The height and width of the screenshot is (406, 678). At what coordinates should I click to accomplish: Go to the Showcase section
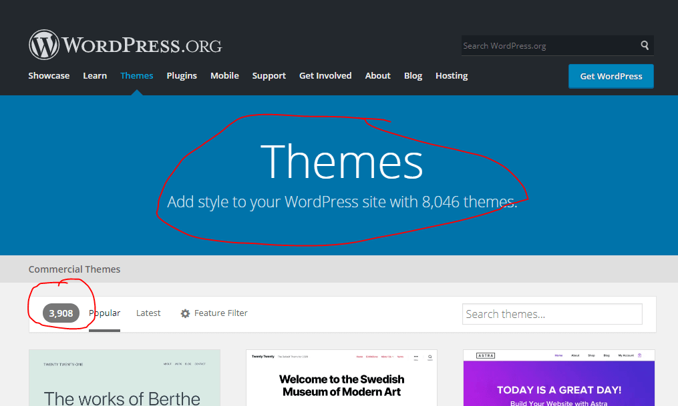pos(49,75)
